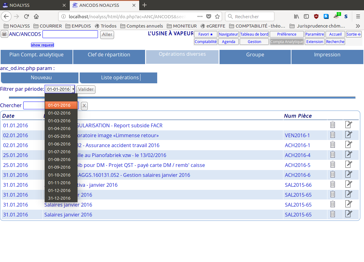Go to browser home page icon
The height and width of the screenshot is (262, 364).
[x=36, y=16]
